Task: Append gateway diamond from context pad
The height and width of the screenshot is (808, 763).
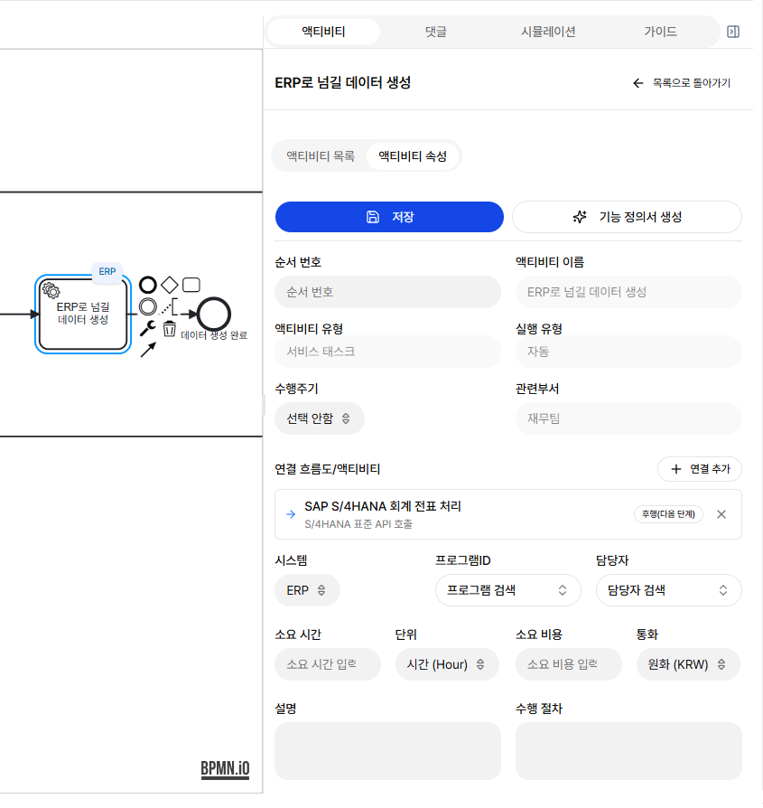Action: click(x=170, y=285)
